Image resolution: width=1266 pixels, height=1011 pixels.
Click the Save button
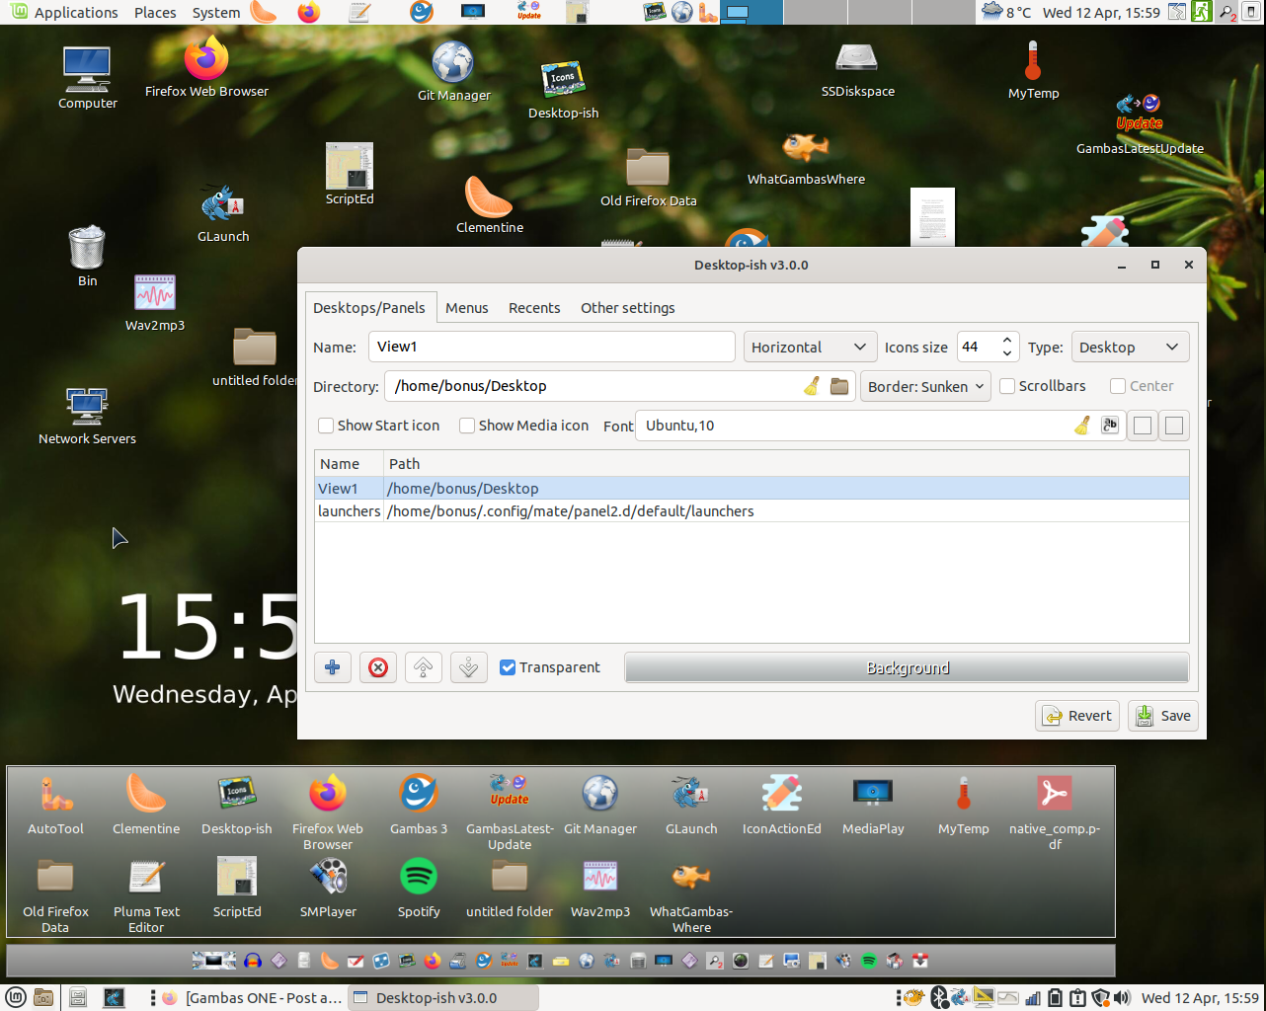pos(1163,716)
